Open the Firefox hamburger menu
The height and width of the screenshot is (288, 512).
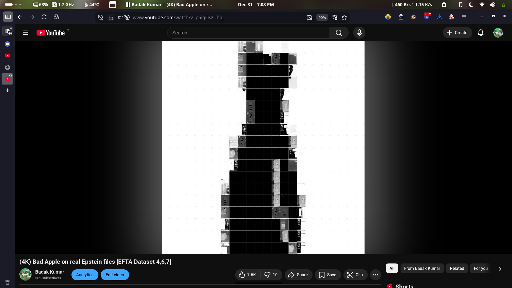[x=464, y=17]
